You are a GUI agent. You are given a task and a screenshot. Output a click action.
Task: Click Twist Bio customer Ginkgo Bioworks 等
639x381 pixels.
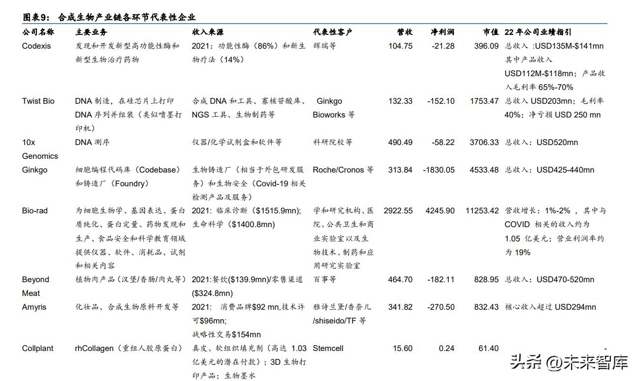334,108
